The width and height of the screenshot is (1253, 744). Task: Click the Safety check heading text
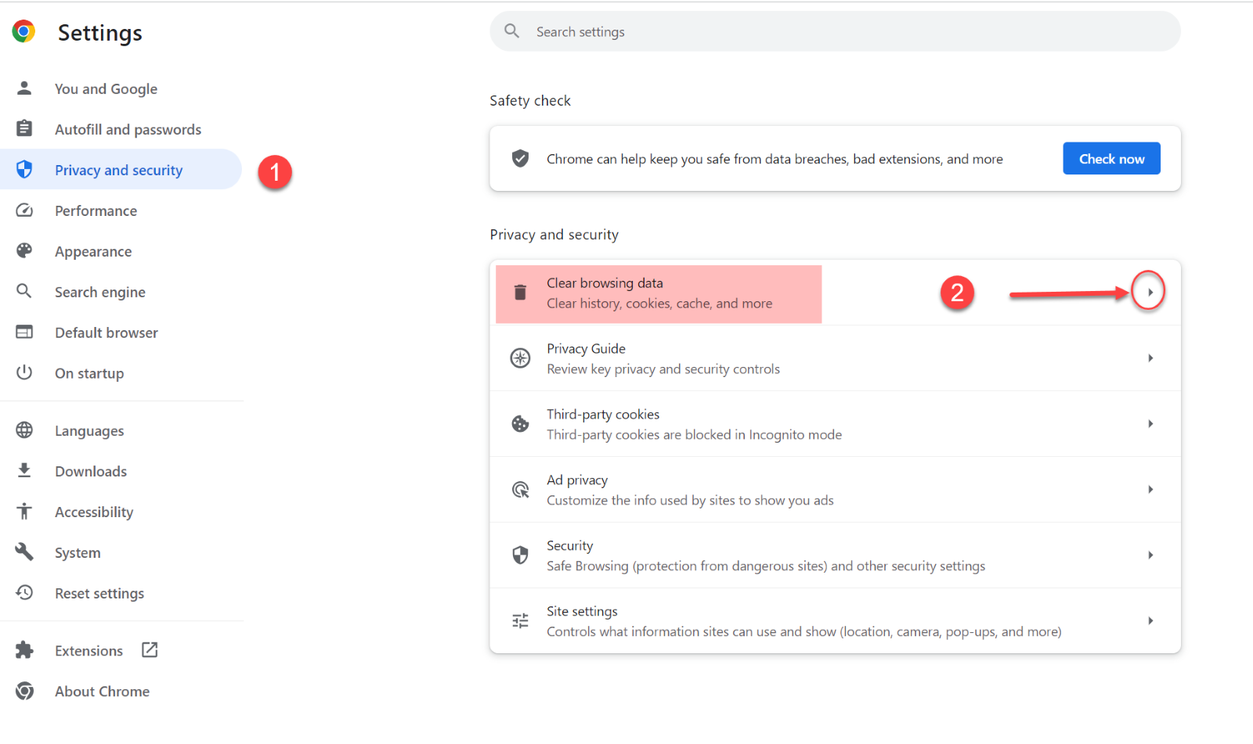click(x=530, y=100)
